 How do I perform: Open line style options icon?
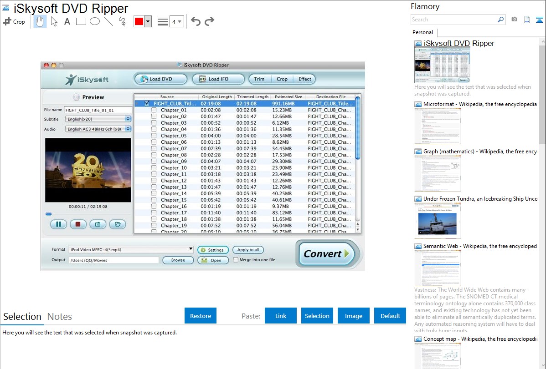tap(163, 21)
